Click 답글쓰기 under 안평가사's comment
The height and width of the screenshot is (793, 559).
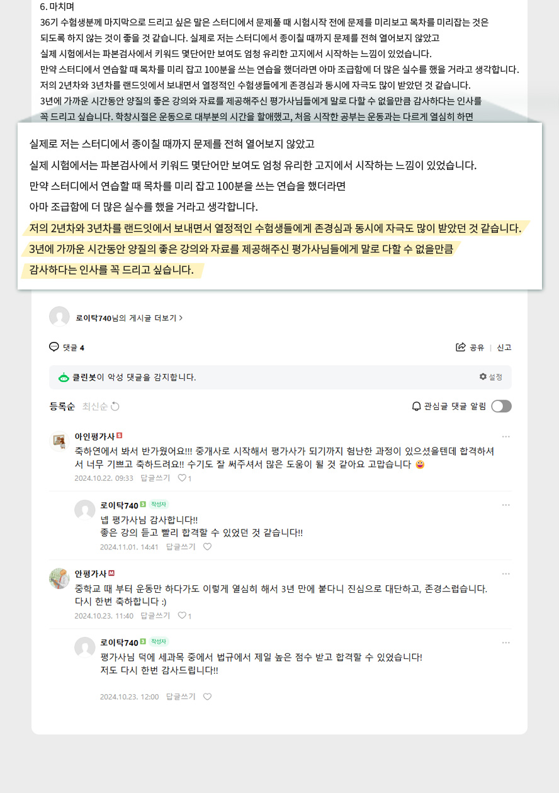155,616
